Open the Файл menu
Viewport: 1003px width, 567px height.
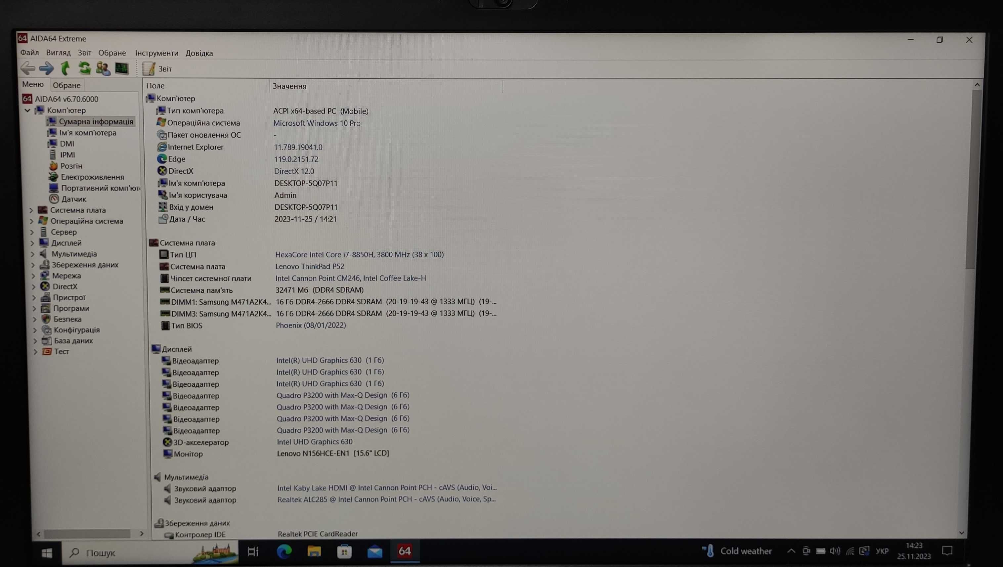pos(28,52)
